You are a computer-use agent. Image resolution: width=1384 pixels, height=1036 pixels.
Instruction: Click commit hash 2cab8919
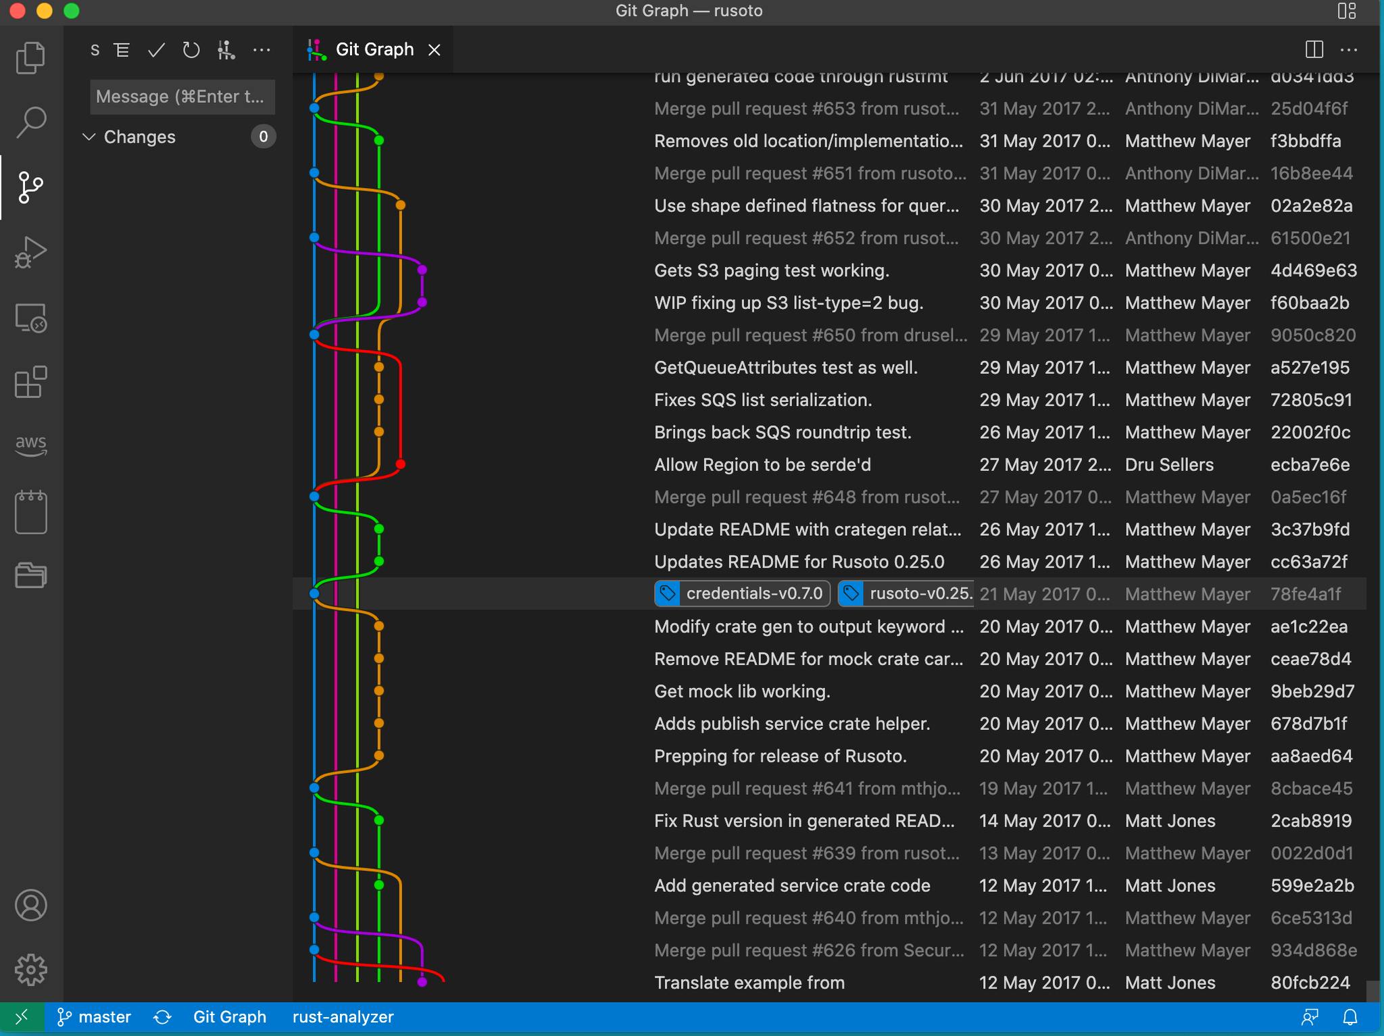[1311, 821]
